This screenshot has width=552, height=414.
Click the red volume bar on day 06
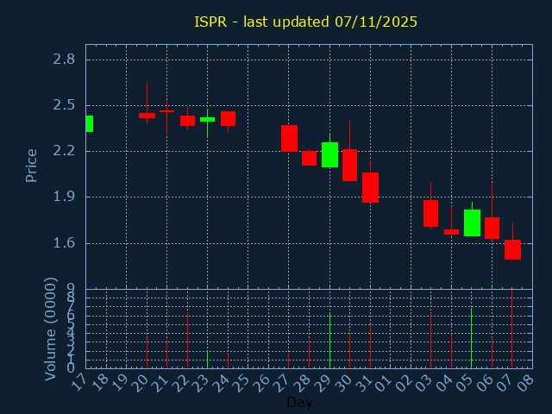(492, 352)
